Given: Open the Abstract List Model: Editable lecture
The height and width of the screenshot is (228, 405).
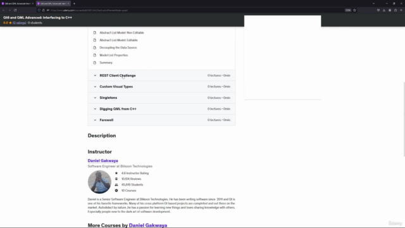Looking at the screenshot, I should (x=118, y=40).
